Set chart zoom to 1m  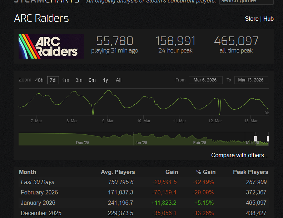click(x=66, y=80)
